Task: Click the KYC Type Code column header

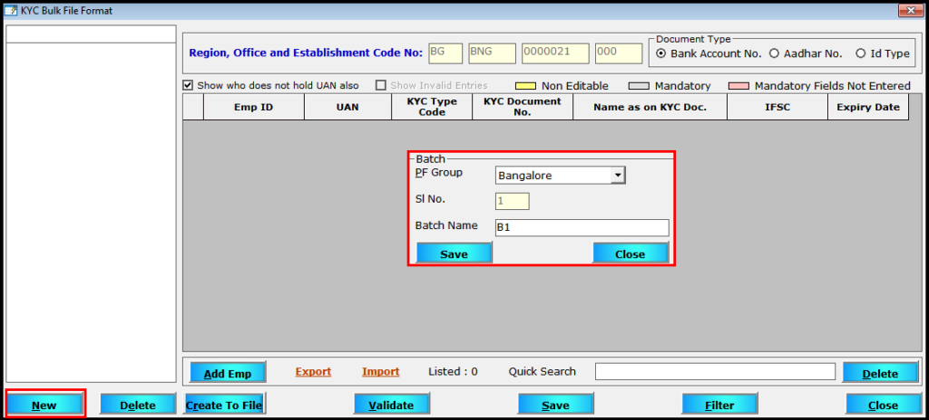Action: click(432, 107)
